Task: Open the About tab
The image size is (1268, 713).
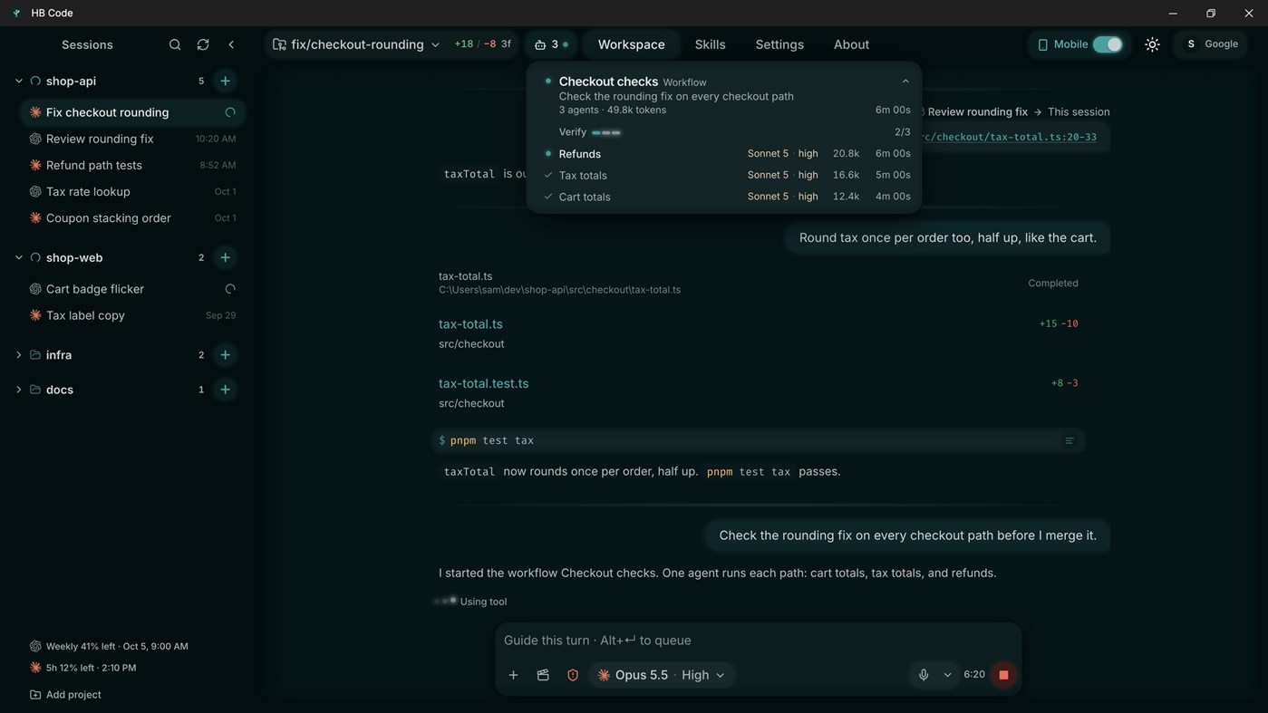Action: pos(851,44)
